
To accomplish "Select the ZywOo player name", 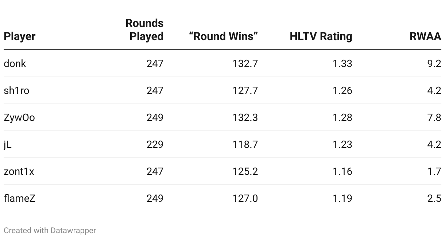I will (19, 117).
